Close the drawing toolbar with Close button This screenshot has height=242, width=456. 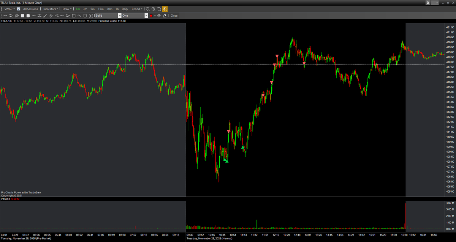(174, 16)
